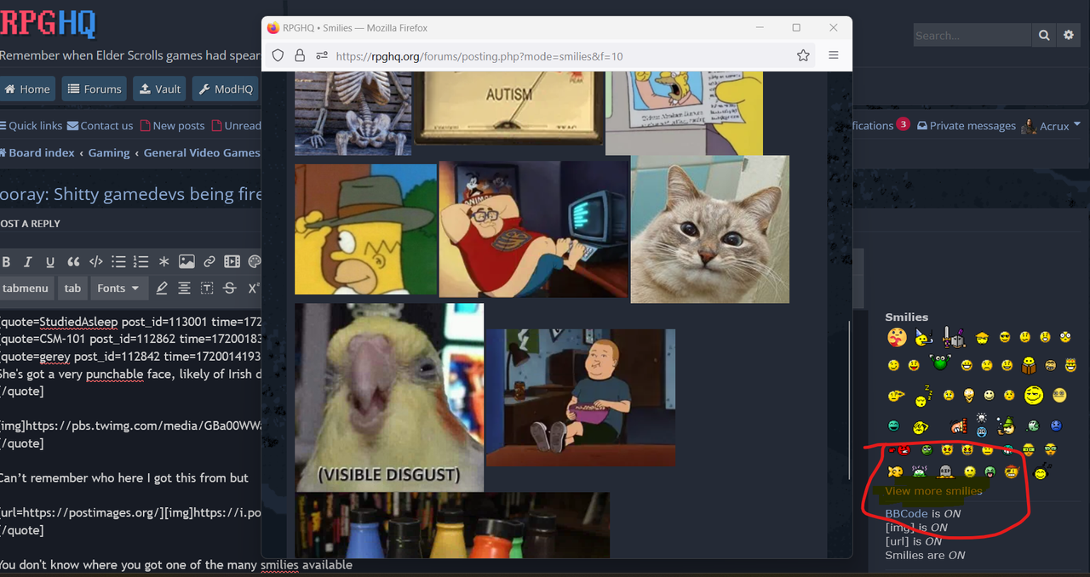Screen dimensions: 1090x577
Task: Insert the knight with sword smiley
Action: click(953, 338)
